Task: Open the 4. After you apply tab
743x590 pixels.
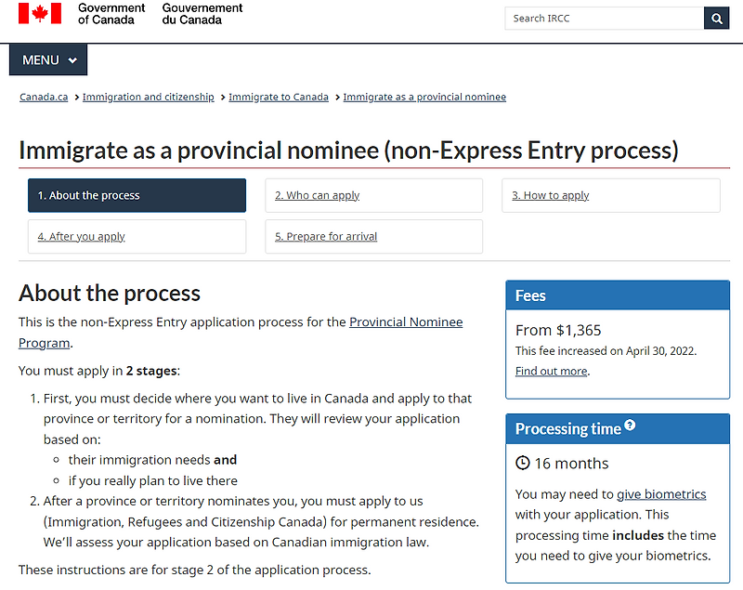Action: pyautogui.click(x=137, y=237)
